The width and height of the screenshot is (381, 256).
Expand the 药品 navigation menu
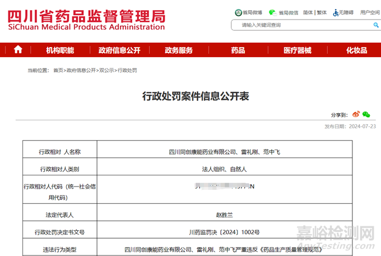(238, 50)
